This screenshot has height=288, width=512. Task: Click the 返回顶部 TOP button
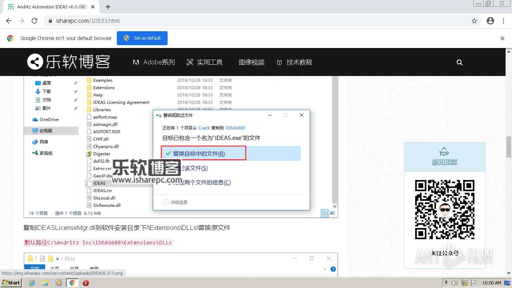[x=444, y=157]
